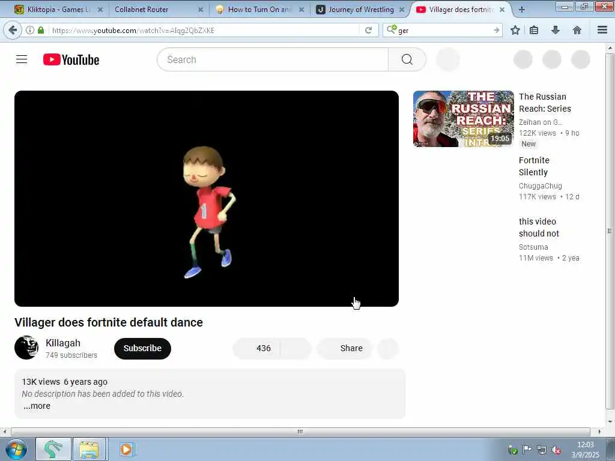Open the Killagah channel name link

tap(62, 343)
